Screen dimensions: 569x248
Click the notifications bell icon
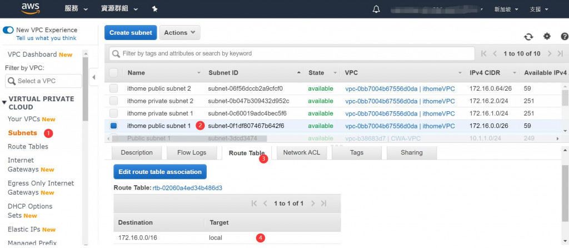point(376,9)
